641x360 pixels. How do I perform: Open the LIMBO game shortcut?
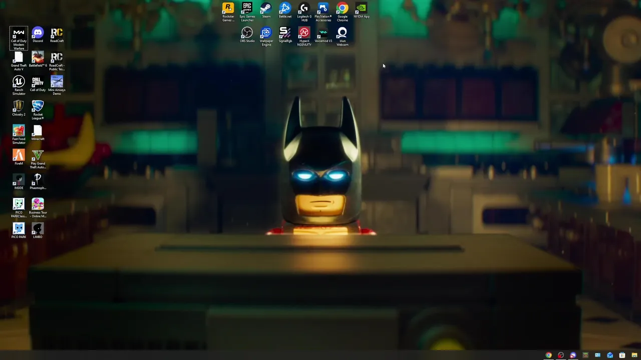(38, 231)
